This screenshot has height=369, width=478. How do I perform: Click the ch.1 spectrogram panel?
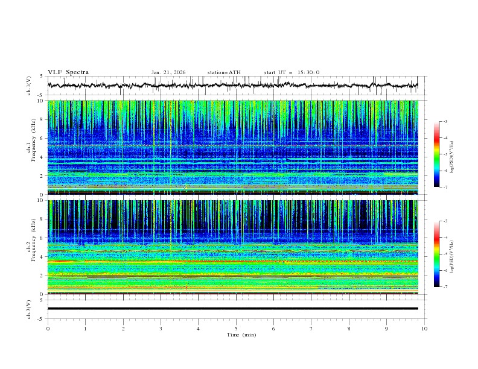point(233,147)
